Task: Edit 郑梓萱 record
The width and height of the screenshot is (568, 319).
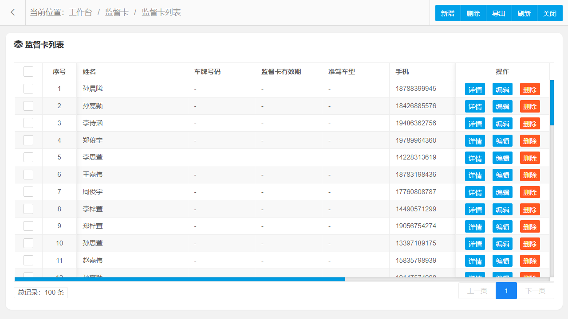Action: pyautogui.click(x=502, y=226)
